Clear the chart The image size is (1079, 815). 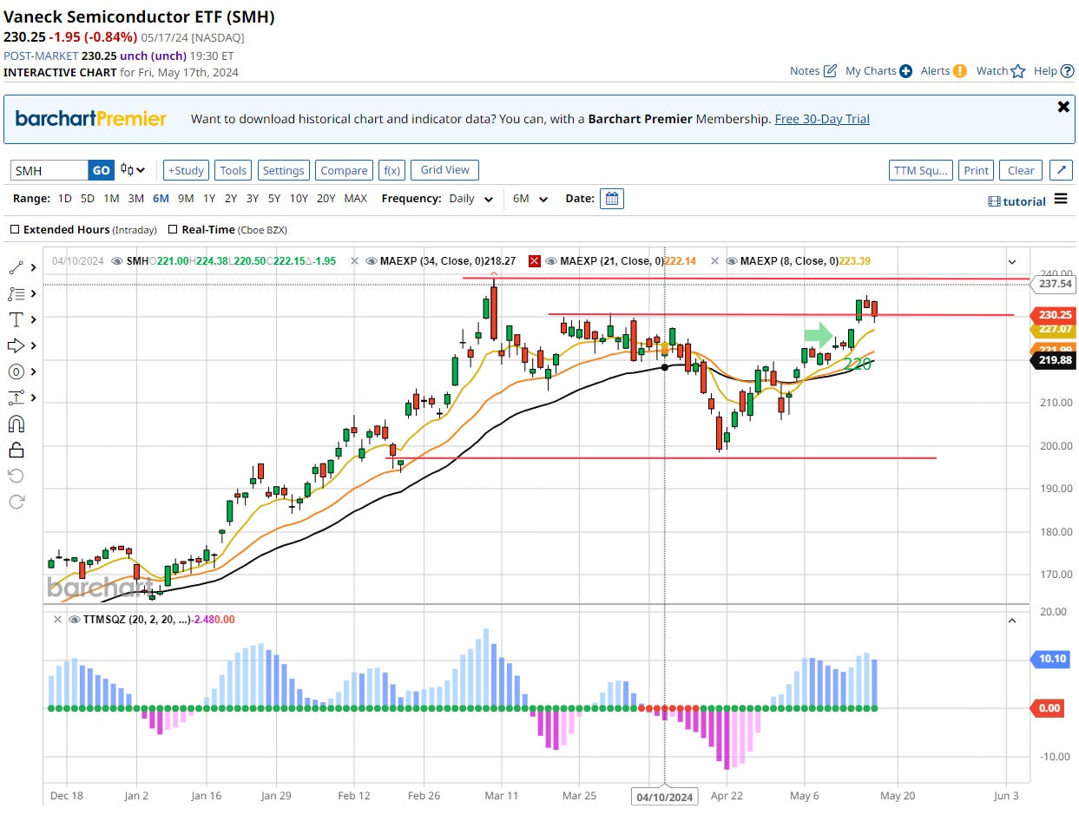[x=1021, y=170]
